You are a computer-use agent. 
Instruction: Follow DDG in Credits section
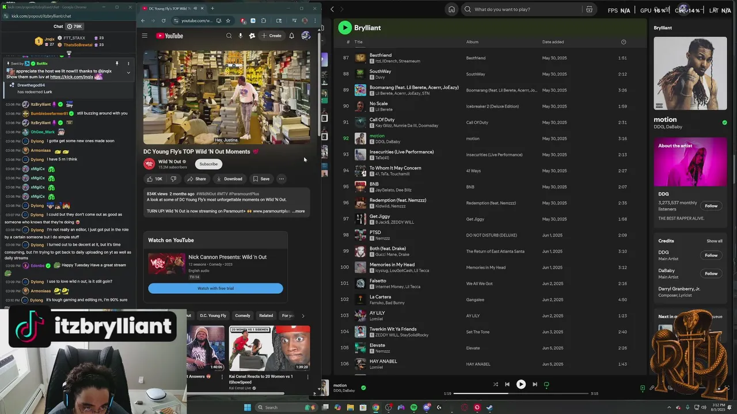[711, 255]
